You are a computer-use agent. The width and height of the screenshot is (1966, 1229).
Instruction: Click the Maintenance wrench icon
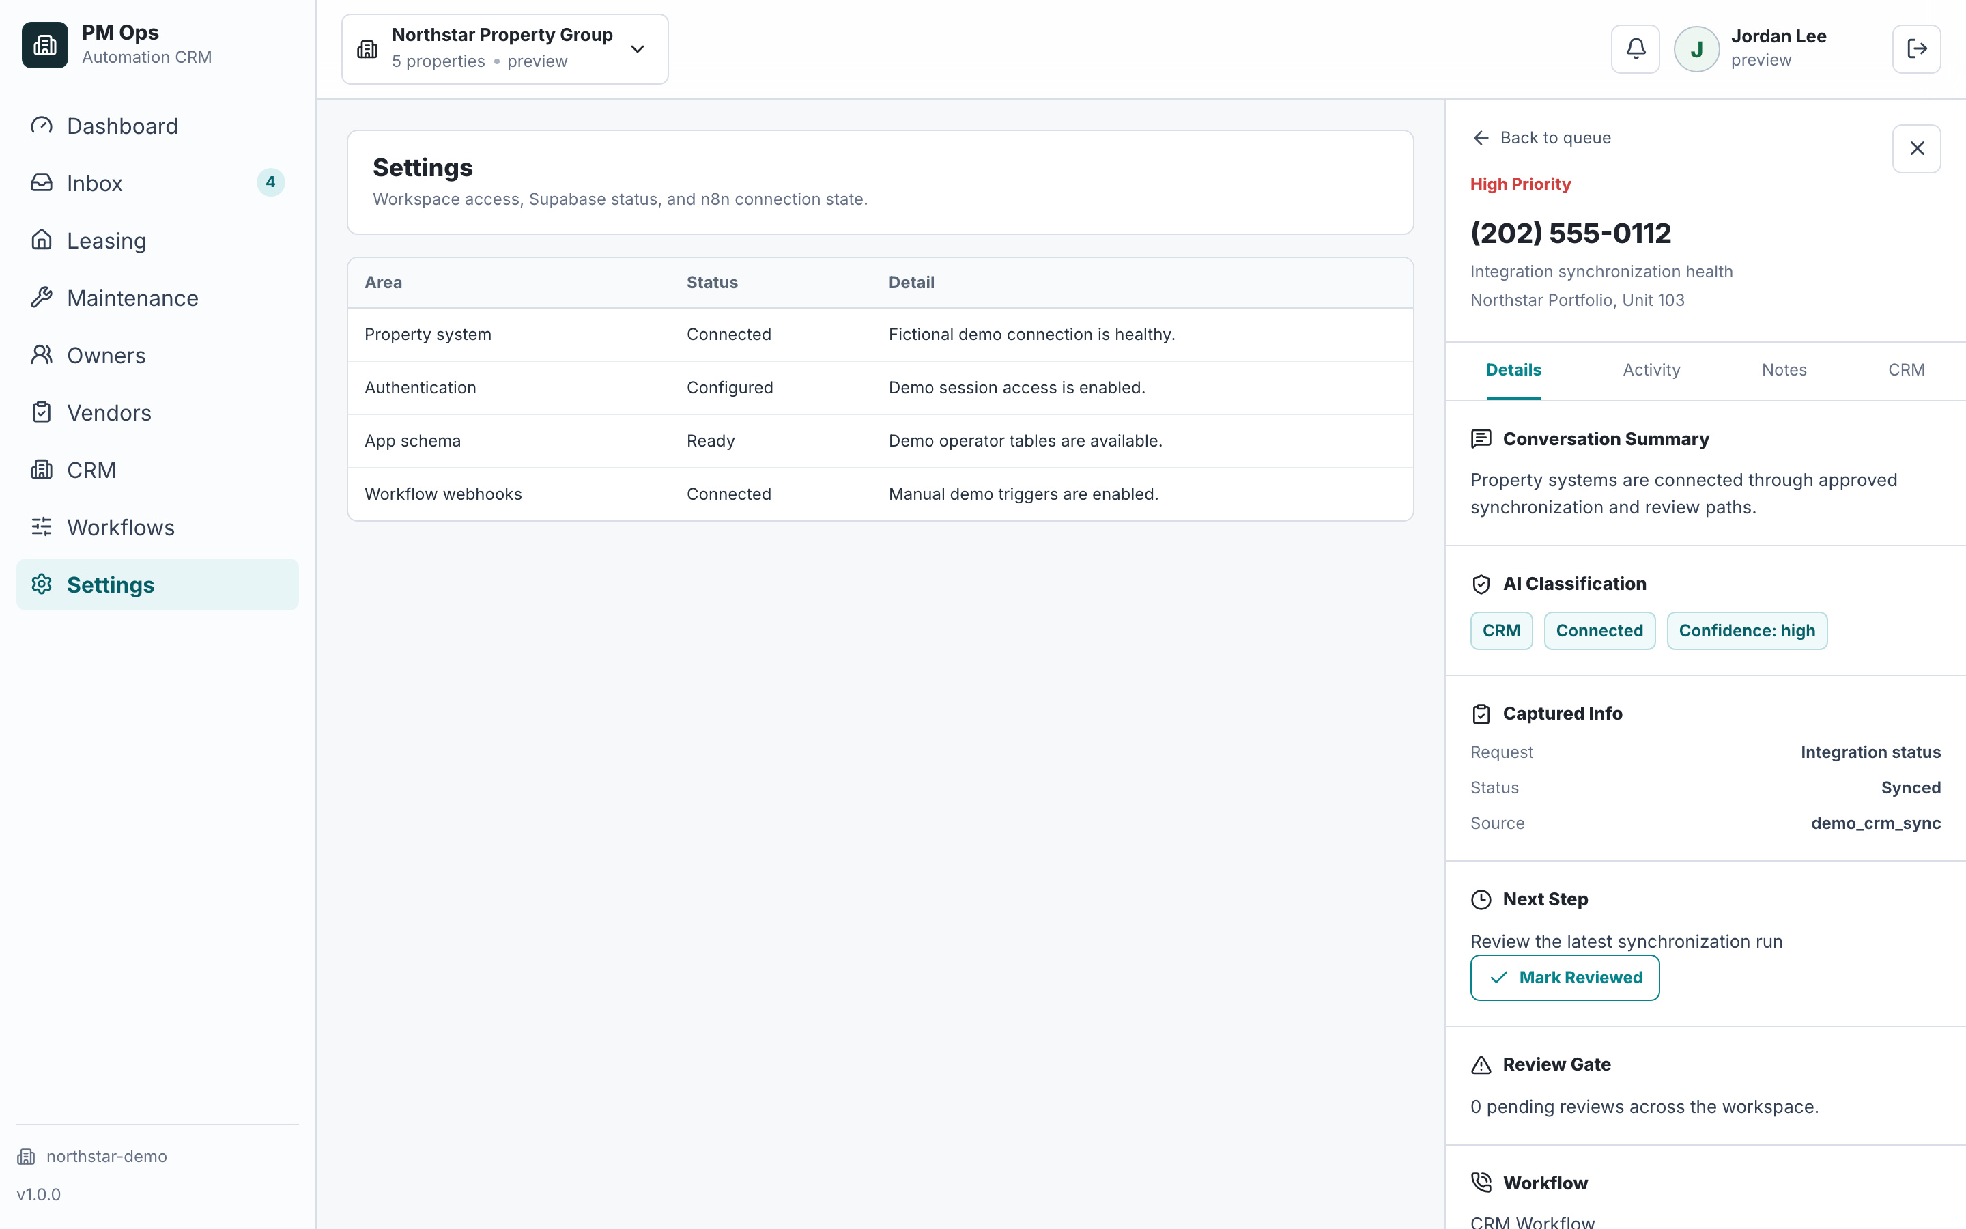pyautogui.click(x=42, y=297)
